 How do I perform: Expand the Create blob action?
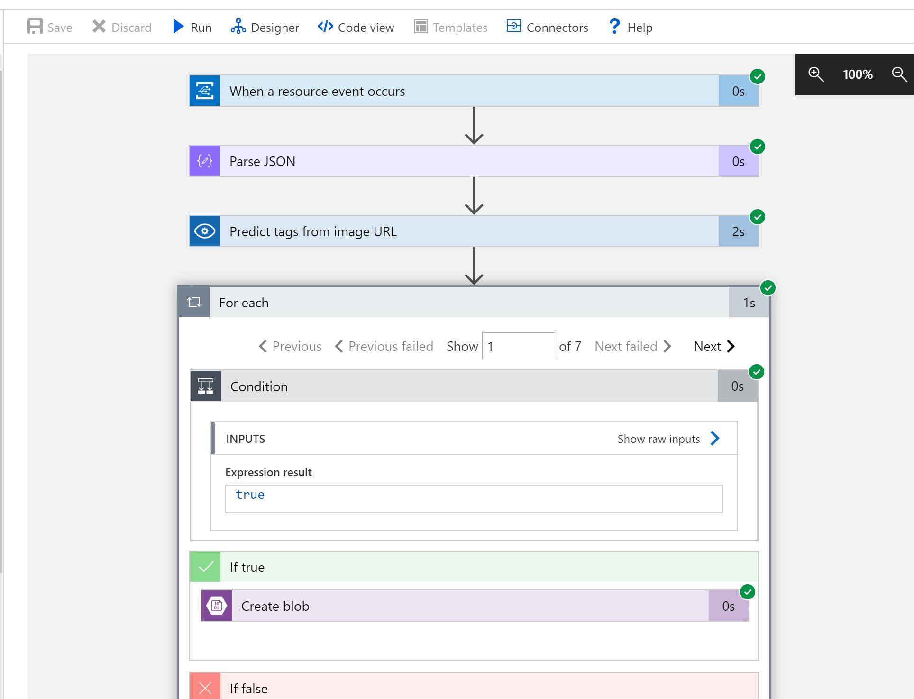point(469,606)
